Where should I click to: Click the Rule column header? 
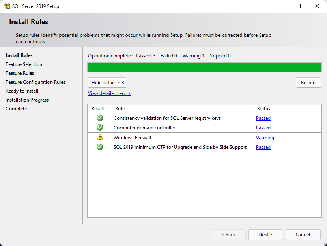pyautogui.click(x=183, y=108)
